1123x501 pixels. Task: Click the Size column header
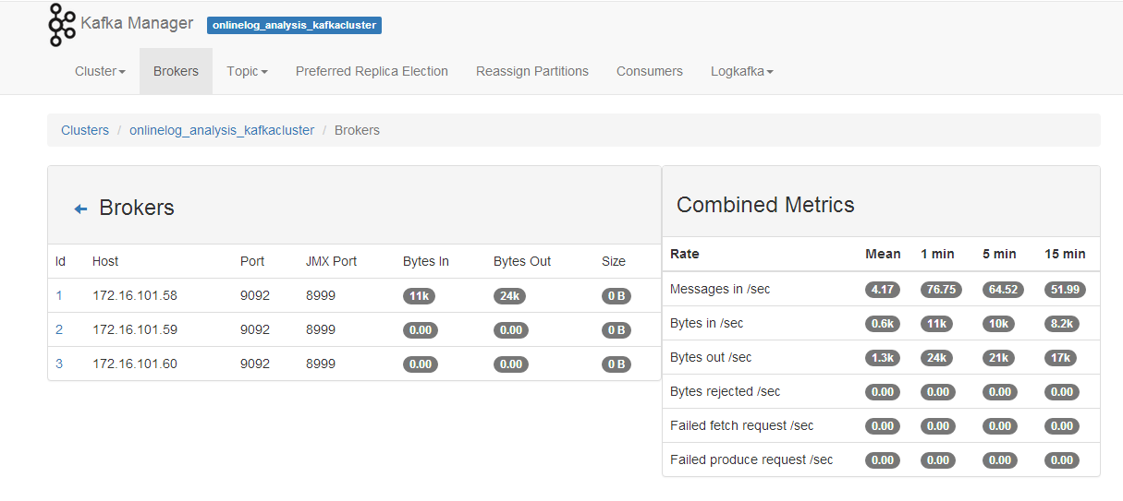614,261
